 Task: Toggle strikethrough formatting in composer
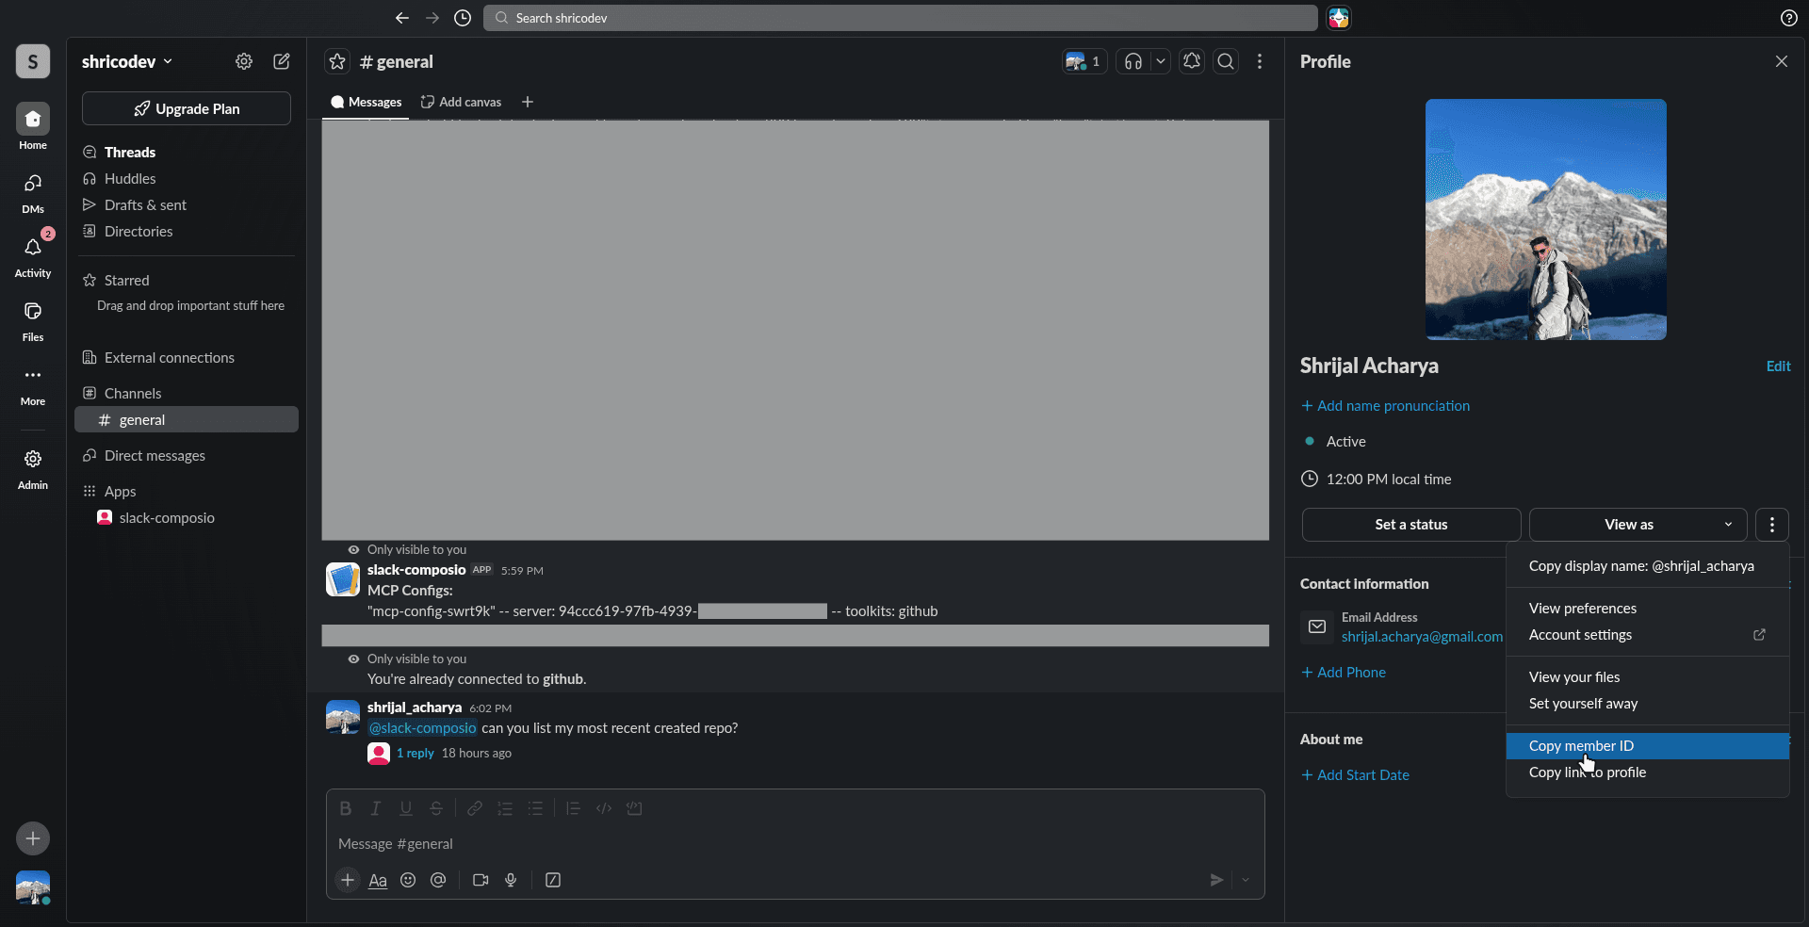pos(436,808)
